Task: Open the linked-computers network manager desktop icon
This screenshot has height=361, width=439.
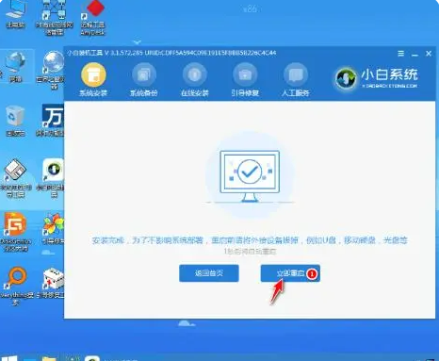Action: coord(55,17)
